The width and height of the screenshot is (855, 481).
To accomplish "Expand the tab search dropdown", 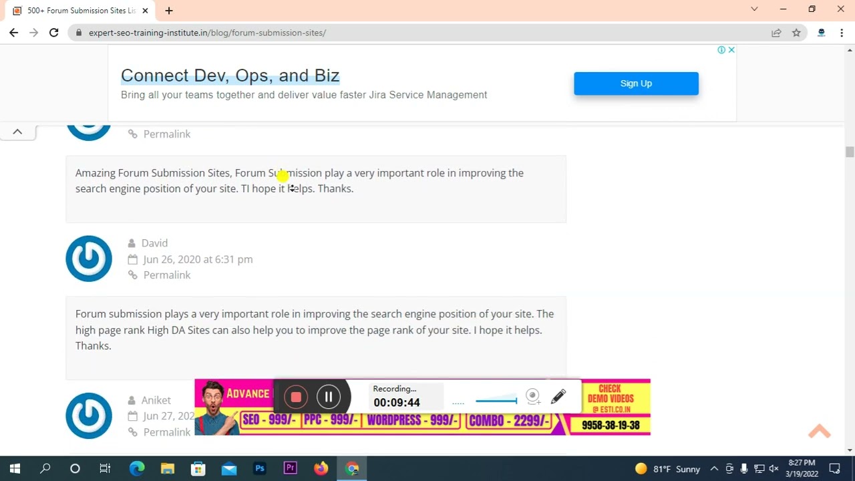I will 754,9.
